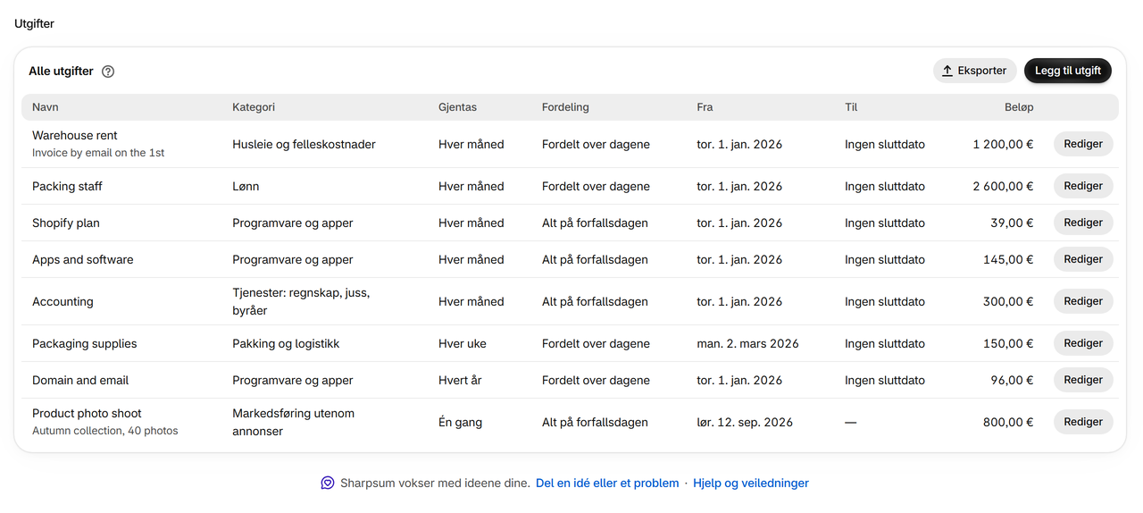
Task: Click Markedsføring utenom annonser category
Action: tap(294, 422)
